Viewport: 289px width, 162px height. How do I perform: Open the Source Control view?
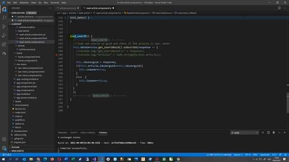click(4, 27)
